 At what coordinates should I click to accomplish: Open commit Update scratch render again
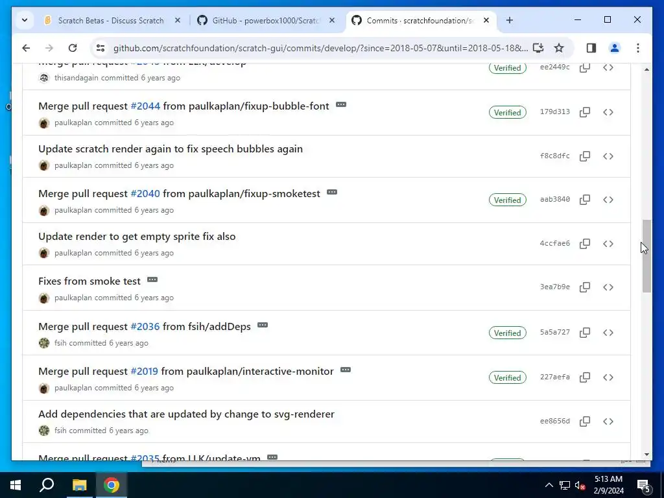pyautogui.click(x=171, y=149)
